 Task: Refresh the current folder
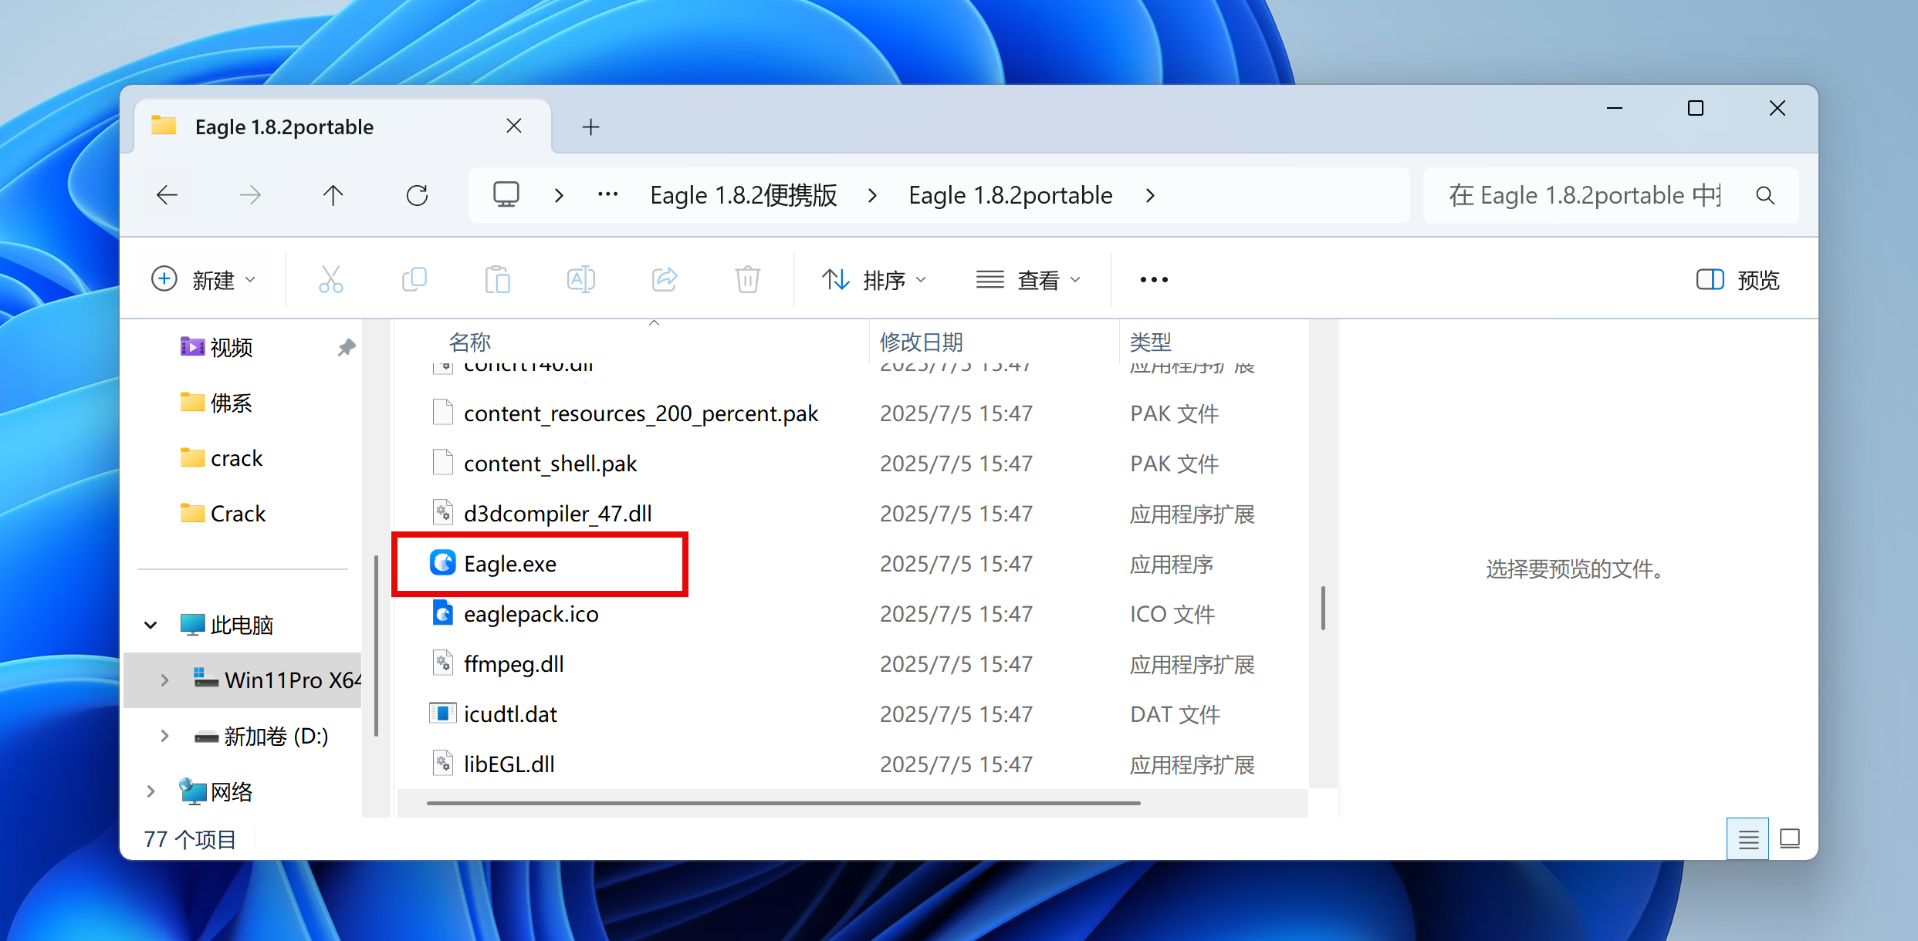click(x=417, y=195)
